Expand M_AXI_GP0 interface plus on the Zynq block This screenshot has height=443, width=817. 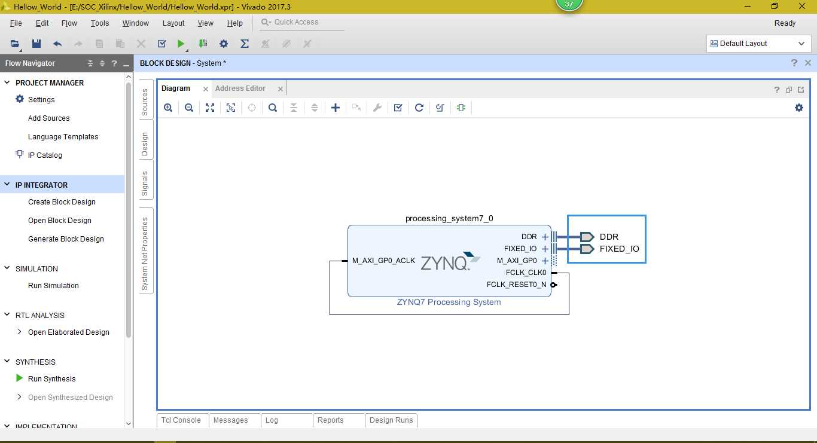coord(545,261)
